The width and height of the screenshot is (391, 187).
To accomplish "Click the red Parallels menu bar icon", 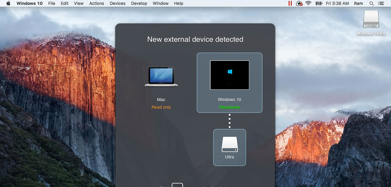I will click(290, 4).
